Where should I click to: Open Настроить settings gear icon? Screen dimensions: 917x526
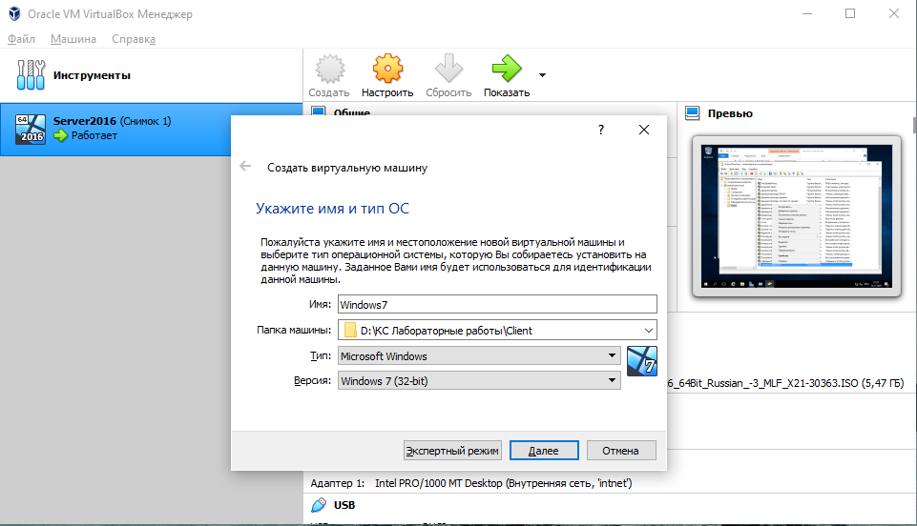(387, 70)
